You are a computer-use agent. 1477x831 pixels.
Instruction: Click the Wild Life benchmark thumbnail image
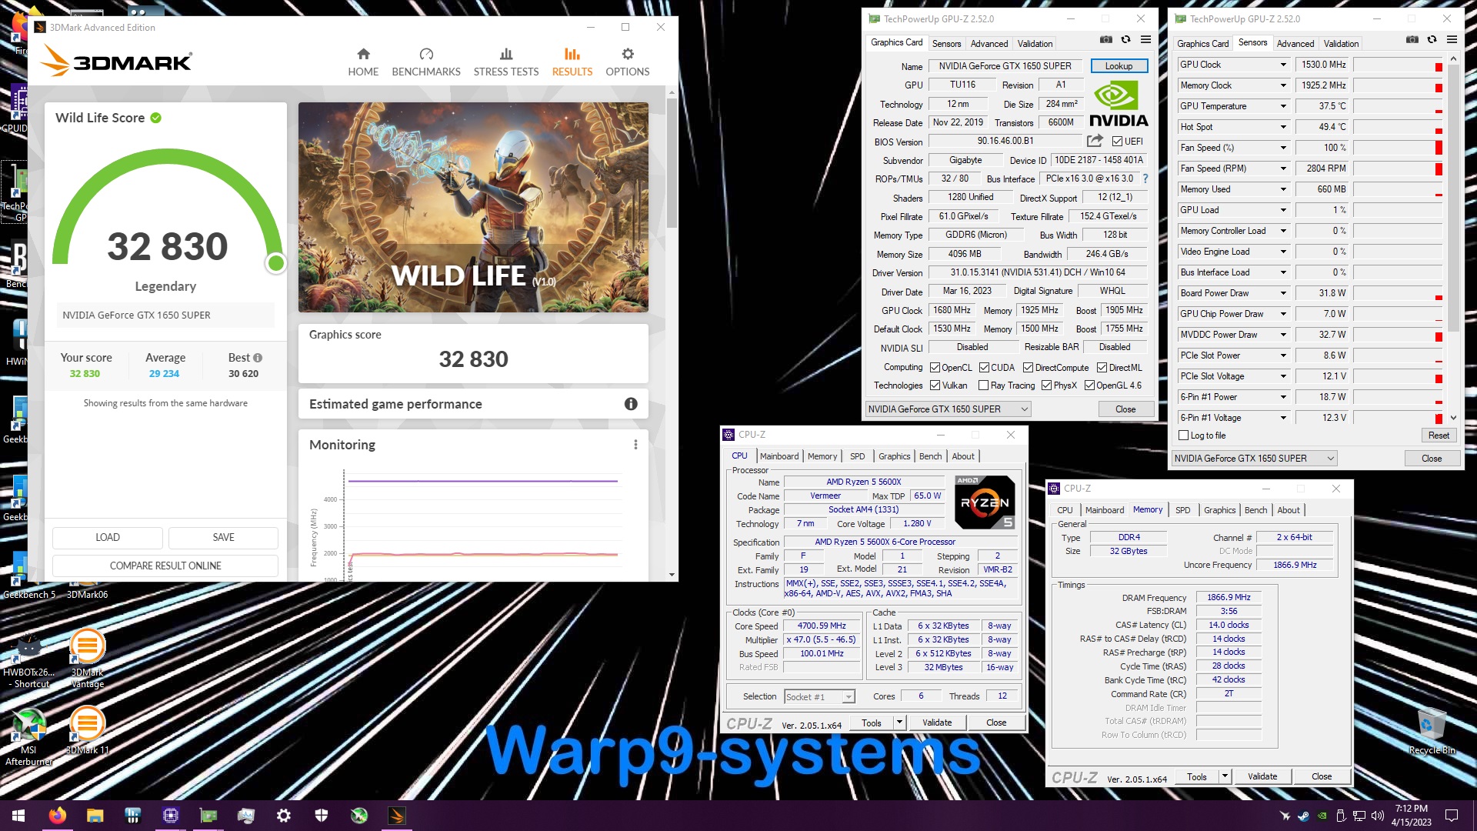click(x=473, y=207)
